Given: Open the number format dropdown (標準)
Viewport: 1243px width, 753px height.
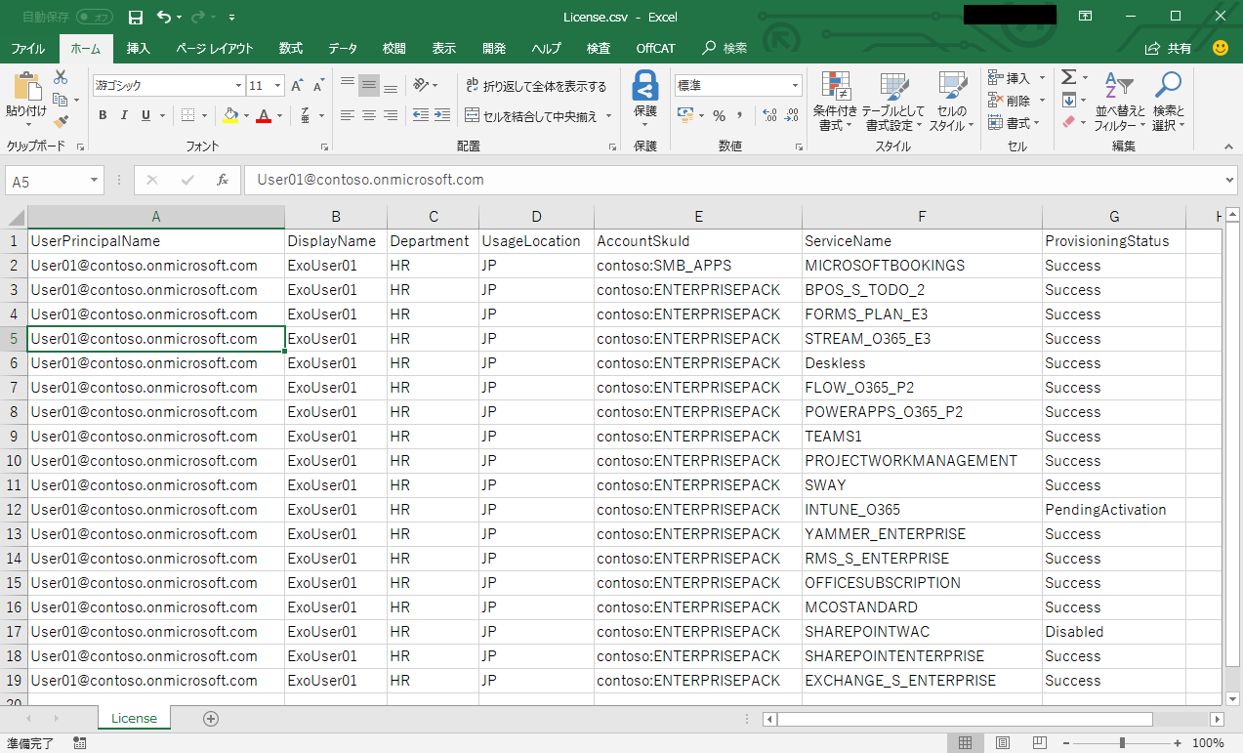Looking at the screenshot, I should click(796, 86).
